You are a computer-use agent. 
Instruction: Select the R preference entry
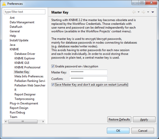pyautogui.click(x=16, y=90)
